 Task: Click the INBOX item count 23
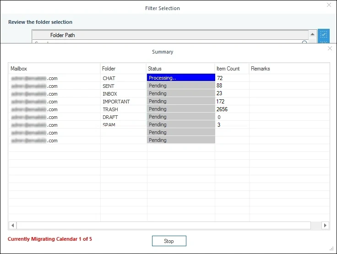click(219, 94)
